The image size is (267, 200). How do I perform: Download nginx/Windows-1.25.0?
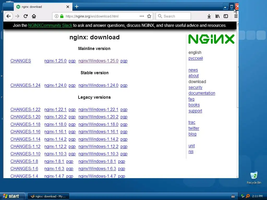[x=98, y=61]
